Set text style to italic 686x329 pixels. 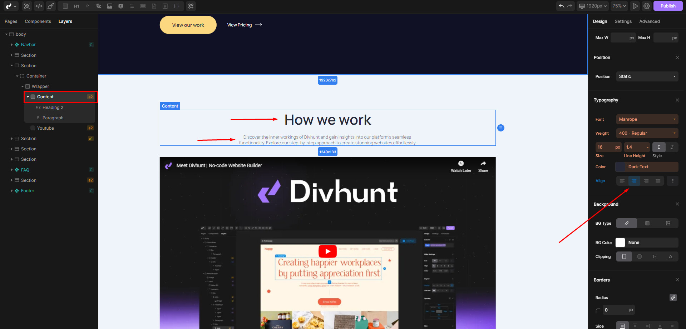click(672, 147)
